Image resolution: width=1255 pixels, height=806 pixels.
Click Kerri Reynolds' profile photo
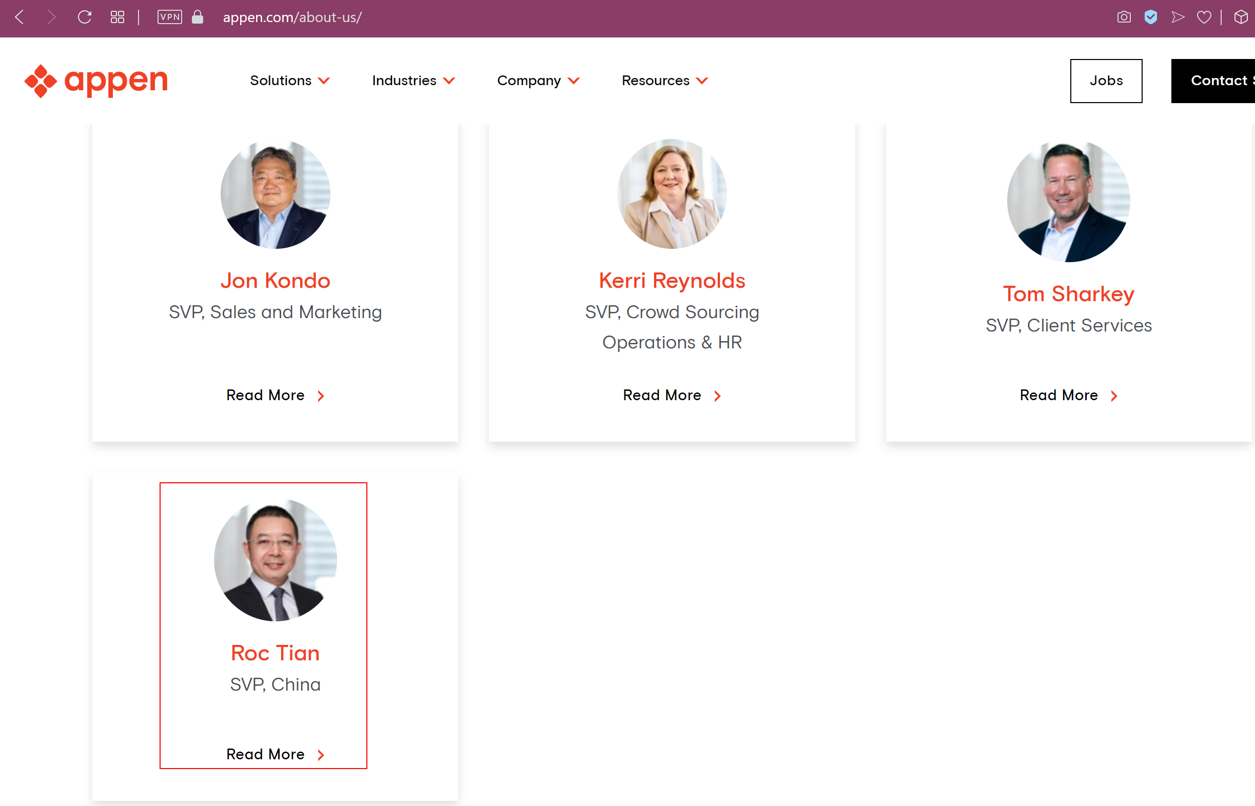click(x=672, y=193)
